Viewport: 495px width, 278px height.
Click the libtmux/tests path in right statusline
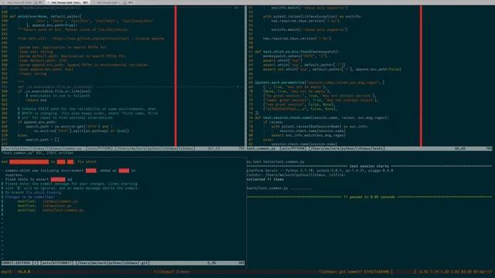coord(346,148)
